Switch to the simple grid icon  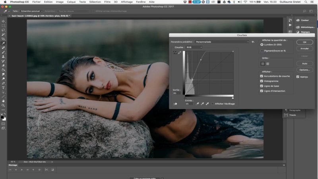263,64
